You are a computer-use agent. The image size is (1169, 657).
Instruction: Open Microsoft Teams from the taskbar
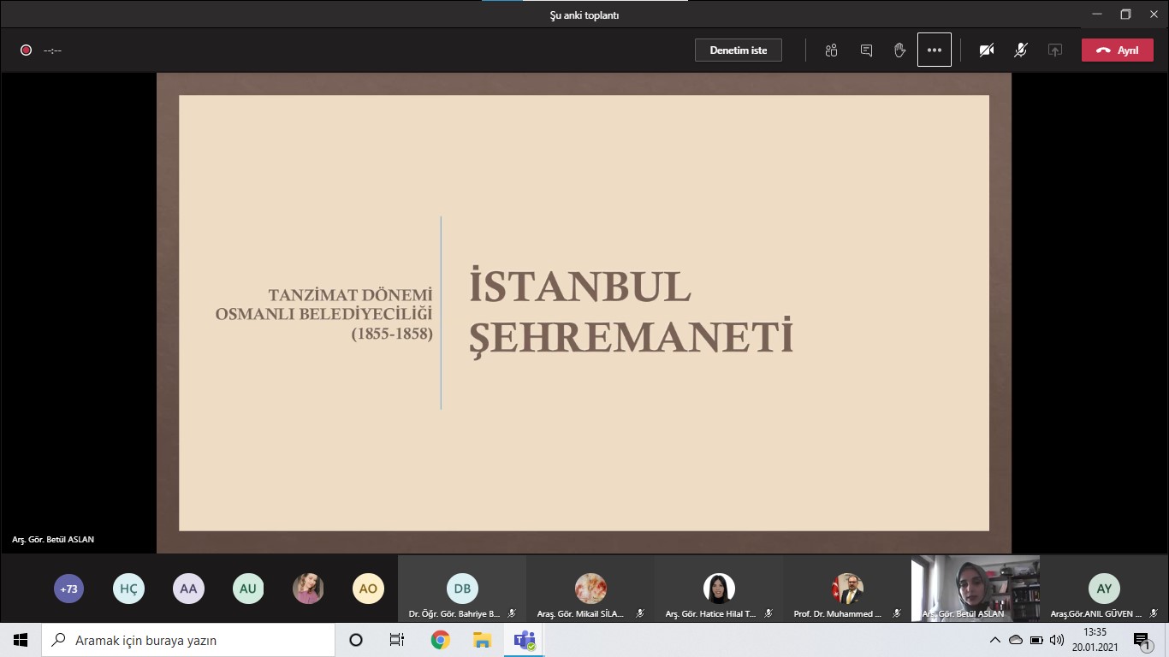point(524,640)
